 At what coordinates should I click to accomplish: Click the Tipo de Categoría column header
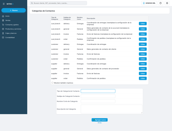point(55,18)
